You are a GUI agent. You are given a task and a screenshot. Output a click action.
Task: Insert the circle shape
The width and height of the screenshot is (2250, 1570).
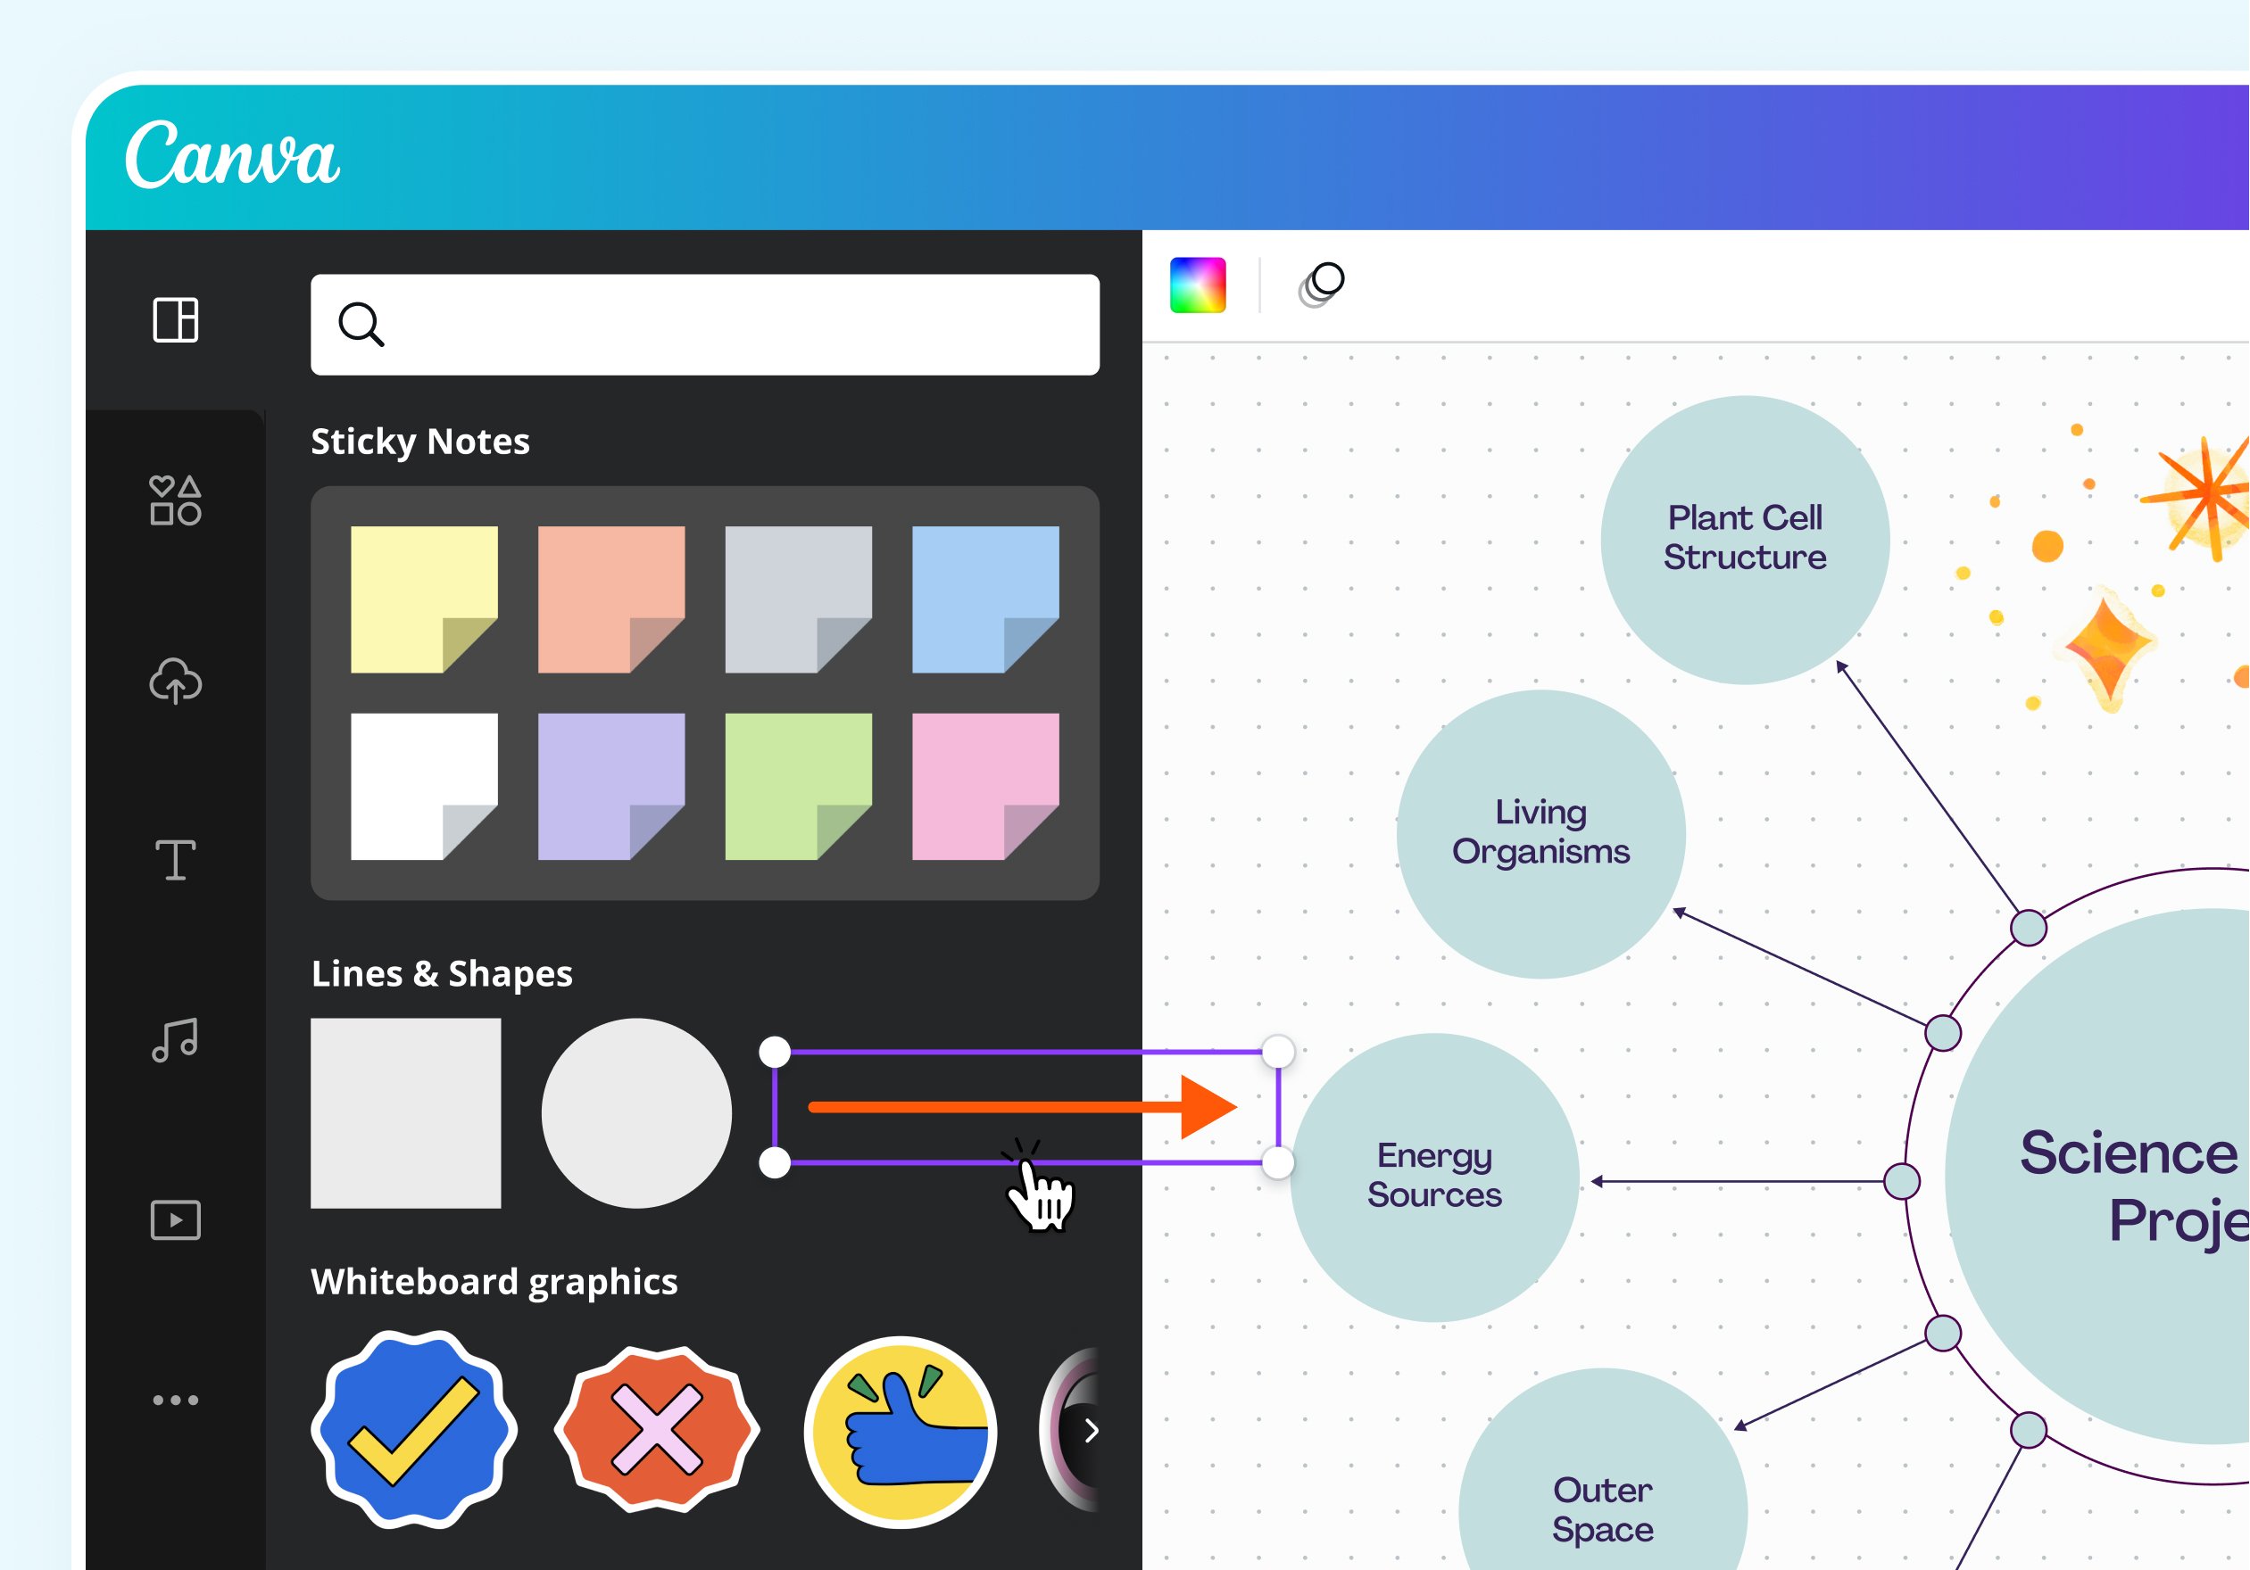click(x=635, y=1111)
